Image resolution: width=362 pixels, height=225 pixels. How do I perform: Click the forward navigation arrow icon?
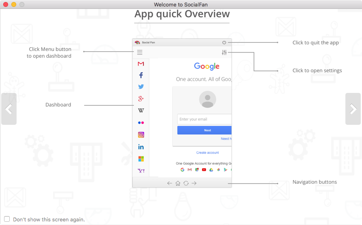click(194, 183)
